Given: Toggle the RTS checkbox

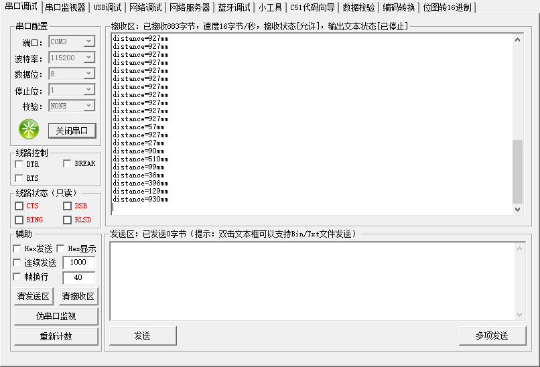Looking at the screenshot, I should click(x=19, y=178).
